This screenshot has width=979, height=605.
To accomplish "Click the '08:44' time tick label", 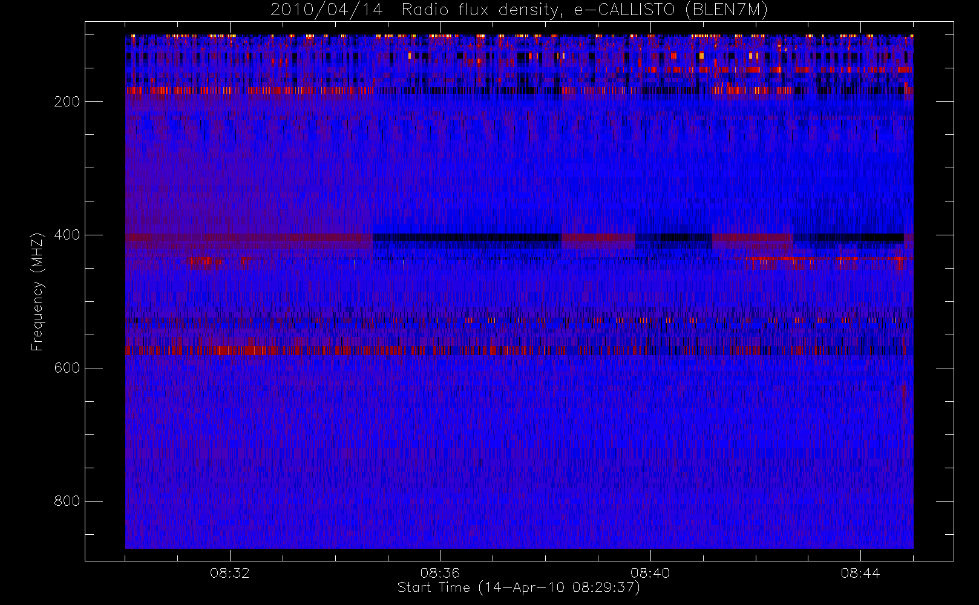I will point(860,573).
